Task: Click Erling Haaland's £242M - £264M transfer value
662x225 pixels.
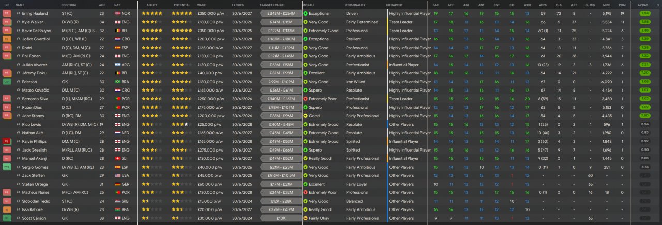Action: [281, 13]
